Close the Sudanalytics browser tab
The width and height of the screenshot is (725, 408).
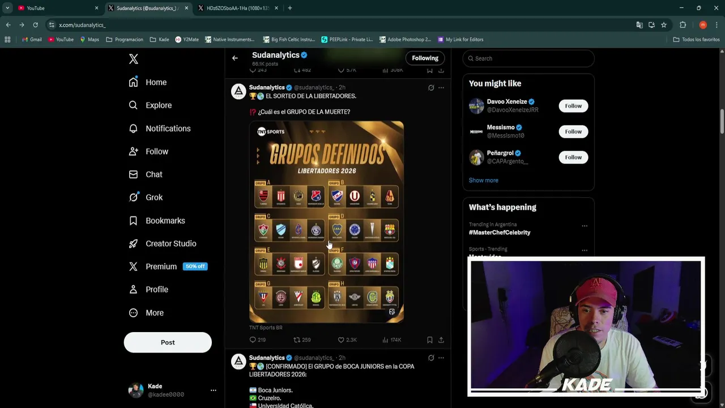pyautogui.click(x=186, y=8)
